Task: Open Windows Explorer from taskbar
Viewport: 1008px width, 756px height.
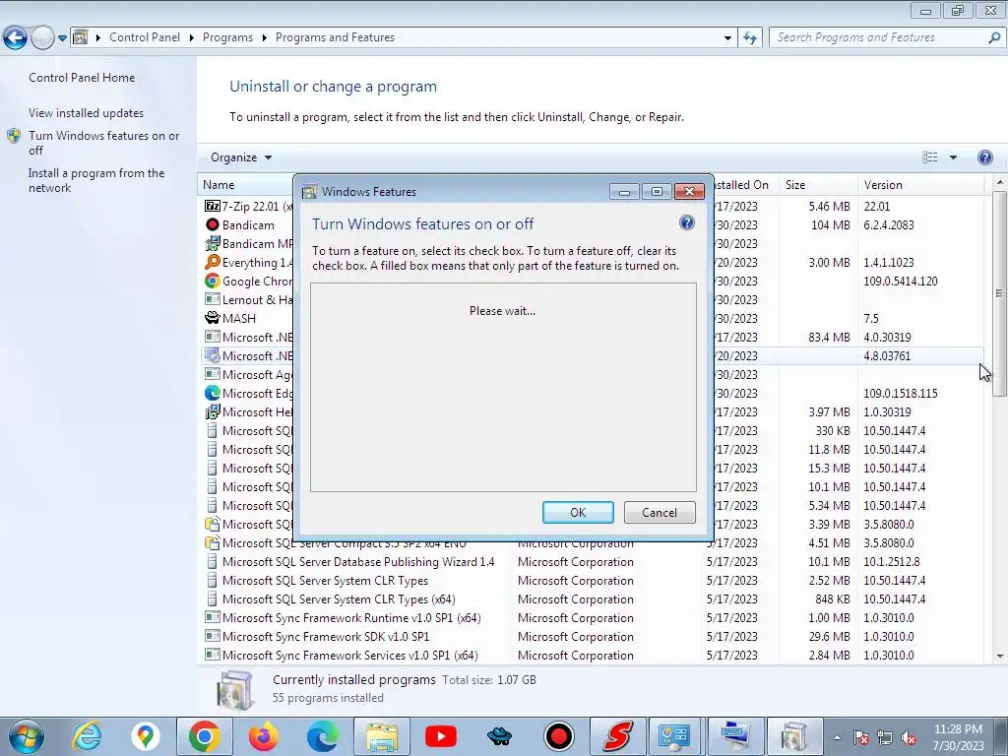Action: pyautogui.click(x=382, y=736)
